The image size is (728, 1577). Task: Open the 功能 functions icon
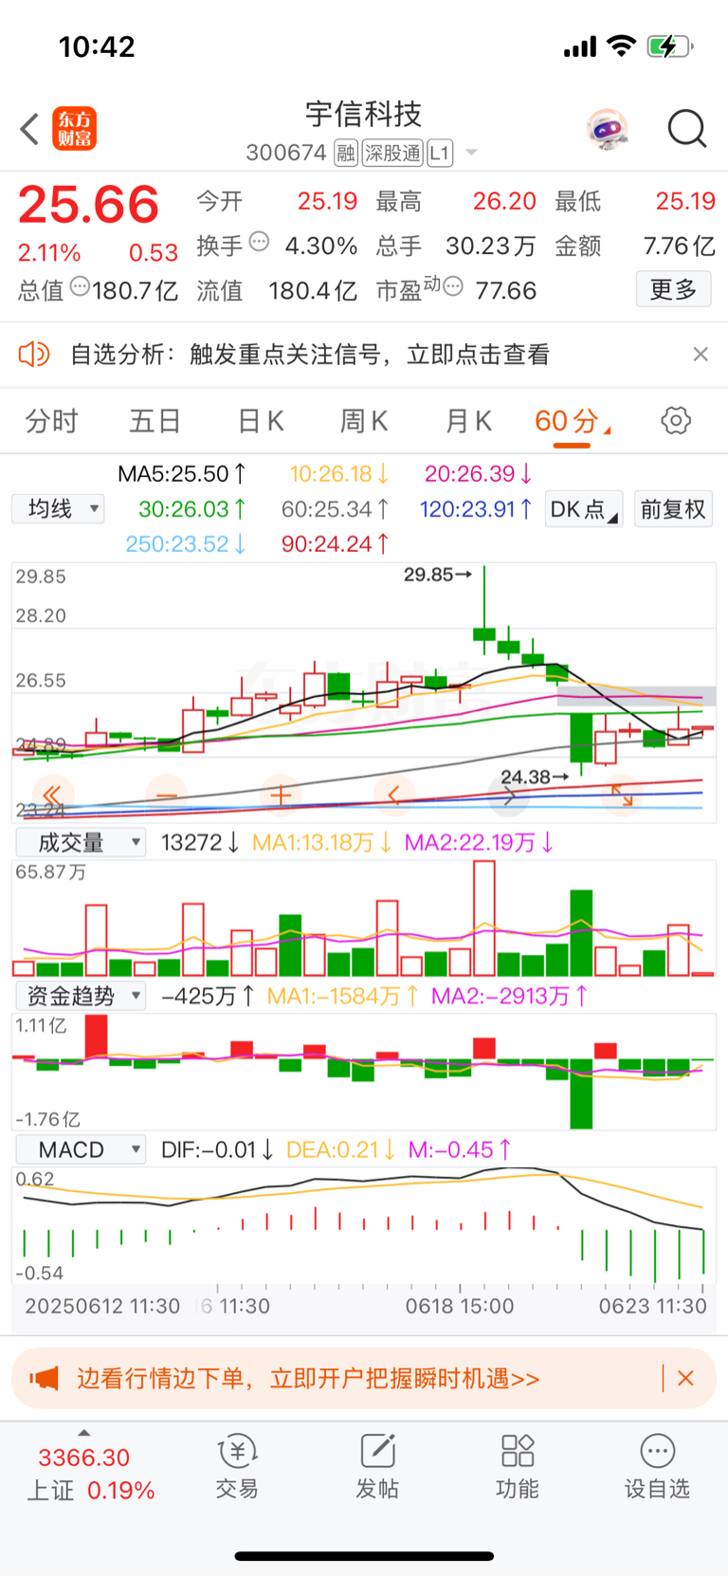tap(518, 1466)
